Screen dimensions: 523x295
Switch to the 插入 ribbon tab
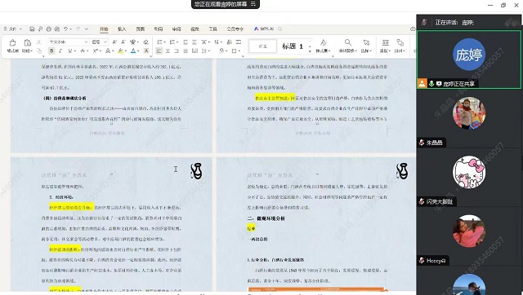pyautogui.click(x=122, y=29)
